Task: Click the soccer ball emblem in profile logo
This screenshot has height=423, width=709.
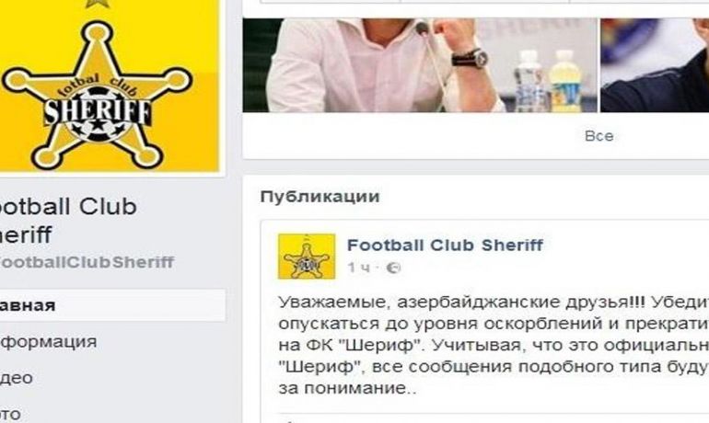Action: pos(98,114)
